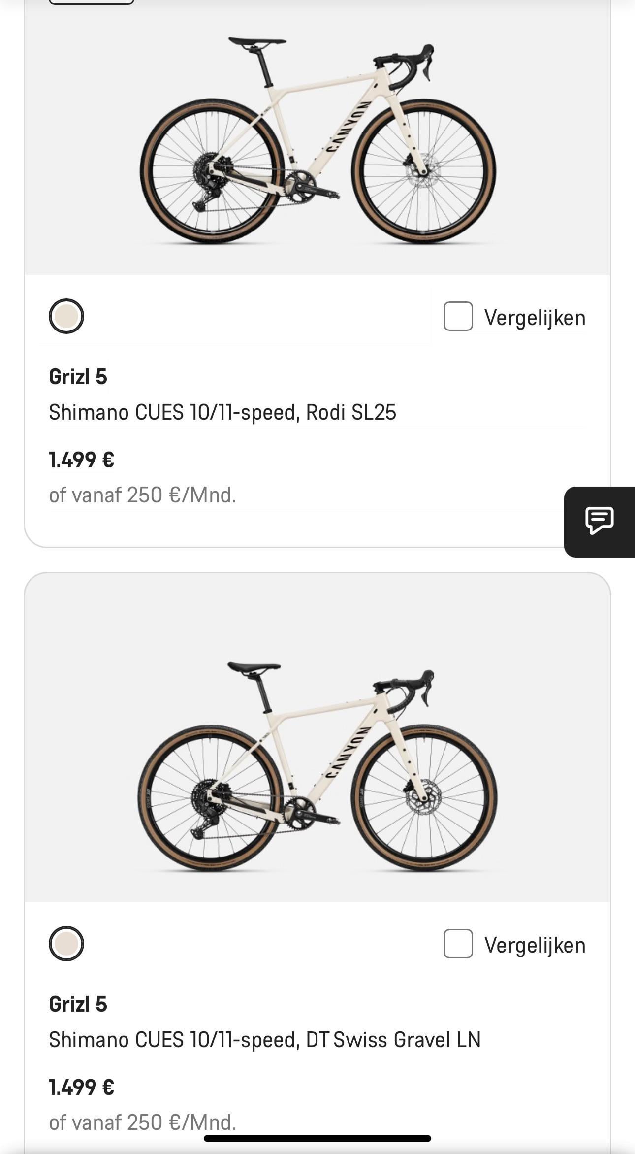Click the Grizl 5 title above DT Swiss

point(78,1004)
